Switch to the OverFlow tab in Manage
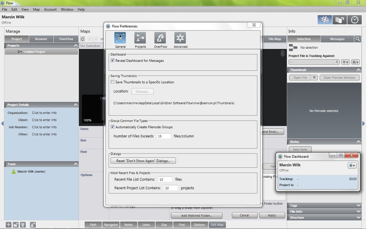Viewport: 366px width, 229px height. pyautogui.click(x=66, y=39)
